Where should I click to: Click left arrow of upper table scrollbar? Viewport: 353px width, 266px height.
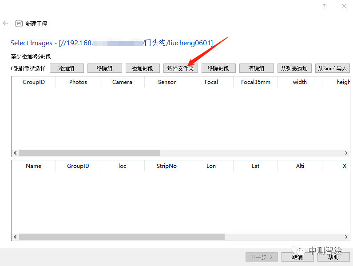[x=15, y=153]
